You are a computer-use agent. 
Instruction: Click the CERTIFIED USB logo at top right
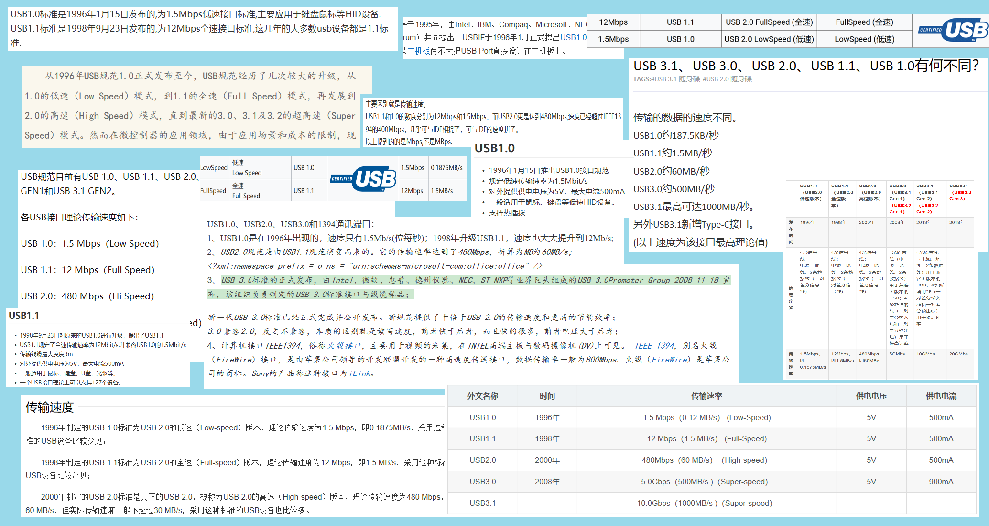point(952,30)
